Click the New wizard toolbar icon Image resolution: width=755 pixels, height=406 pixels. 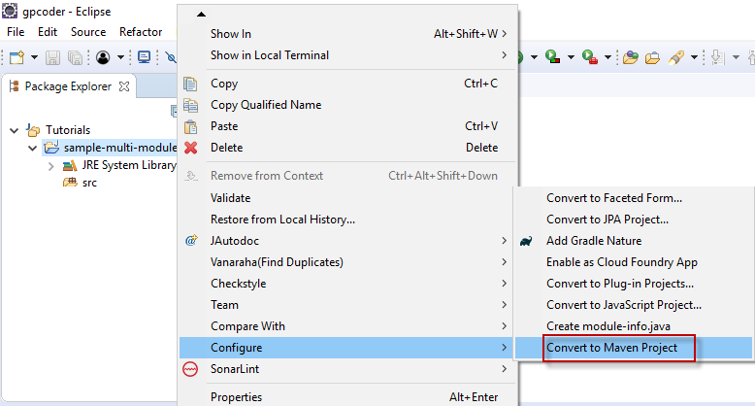pos(16,57)
